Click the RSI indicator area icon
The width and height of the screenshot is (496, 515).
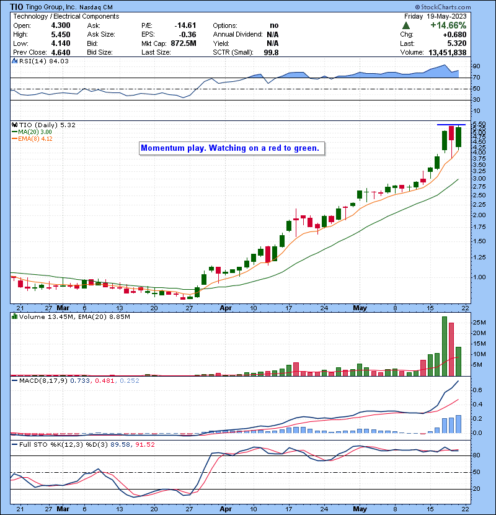14,61
